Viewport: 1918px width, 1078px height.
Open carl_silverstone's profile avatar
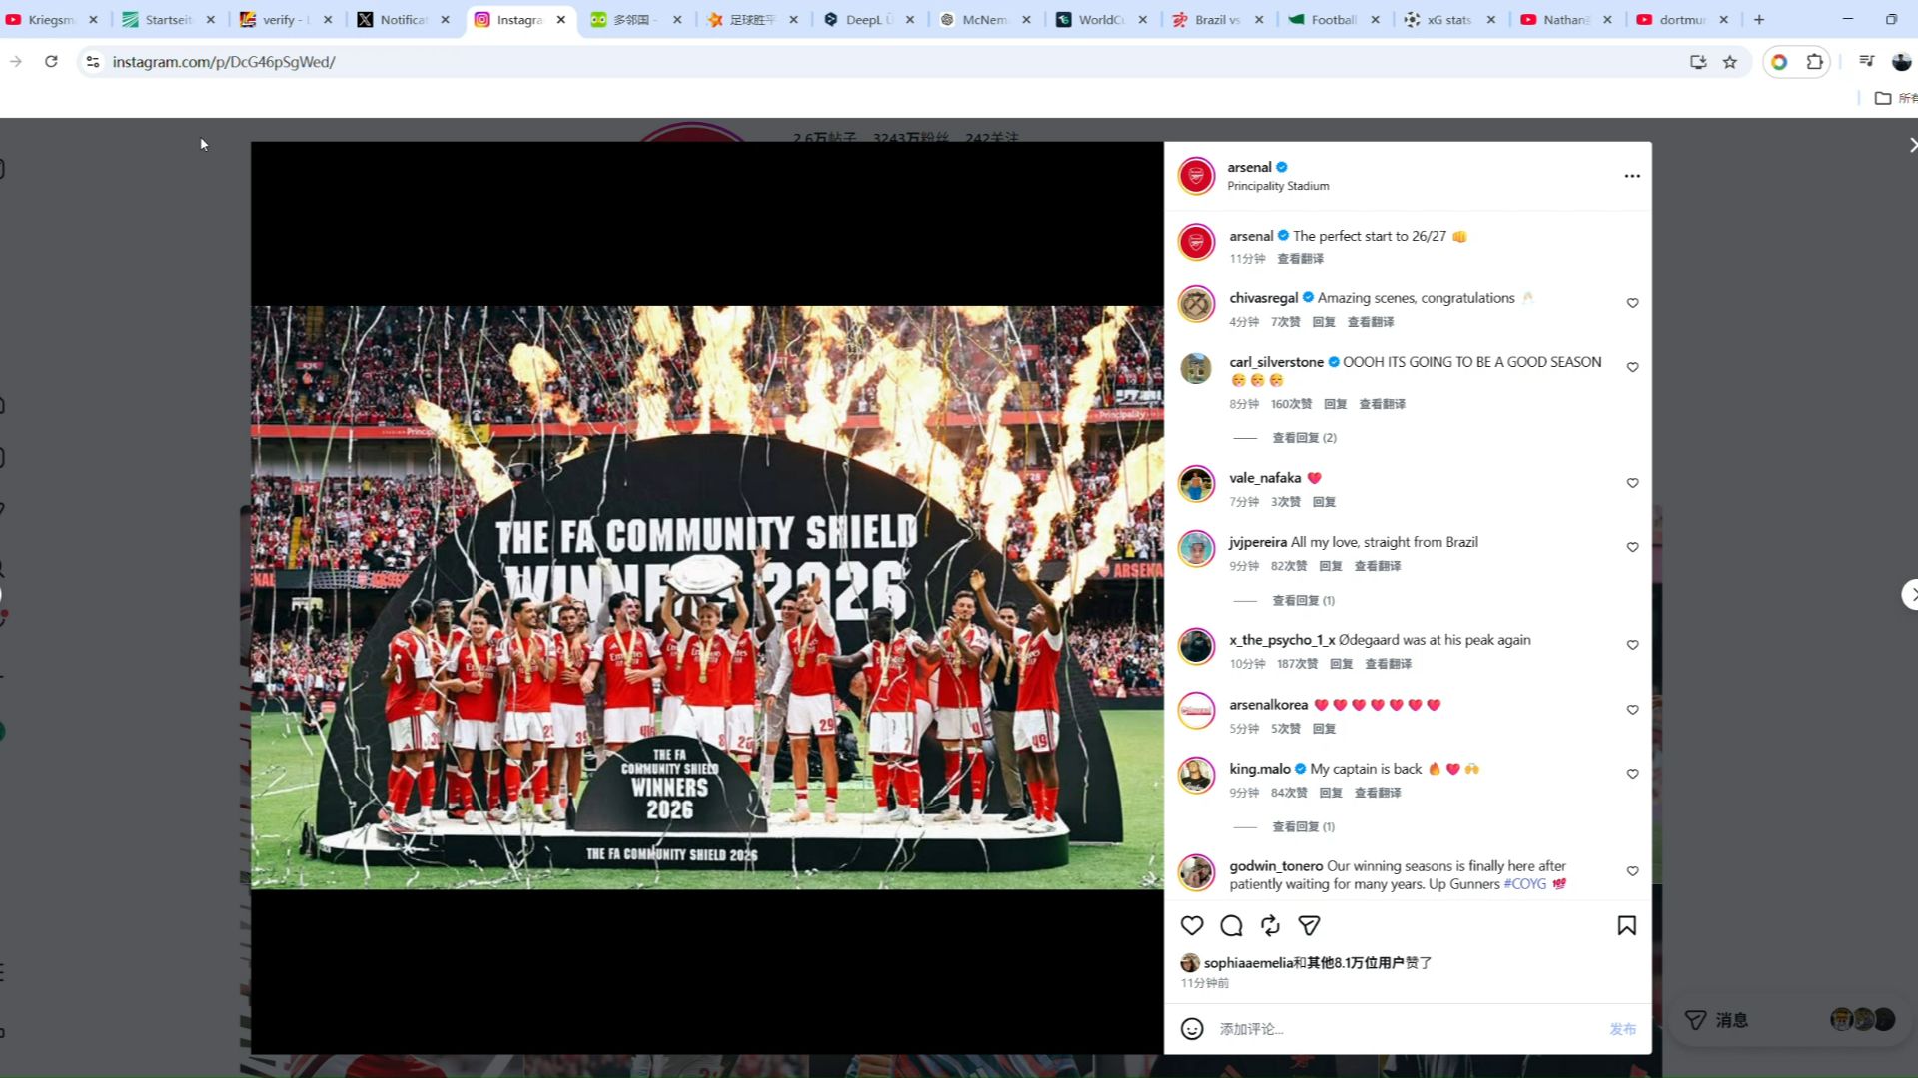click(x=1196, y=368)
